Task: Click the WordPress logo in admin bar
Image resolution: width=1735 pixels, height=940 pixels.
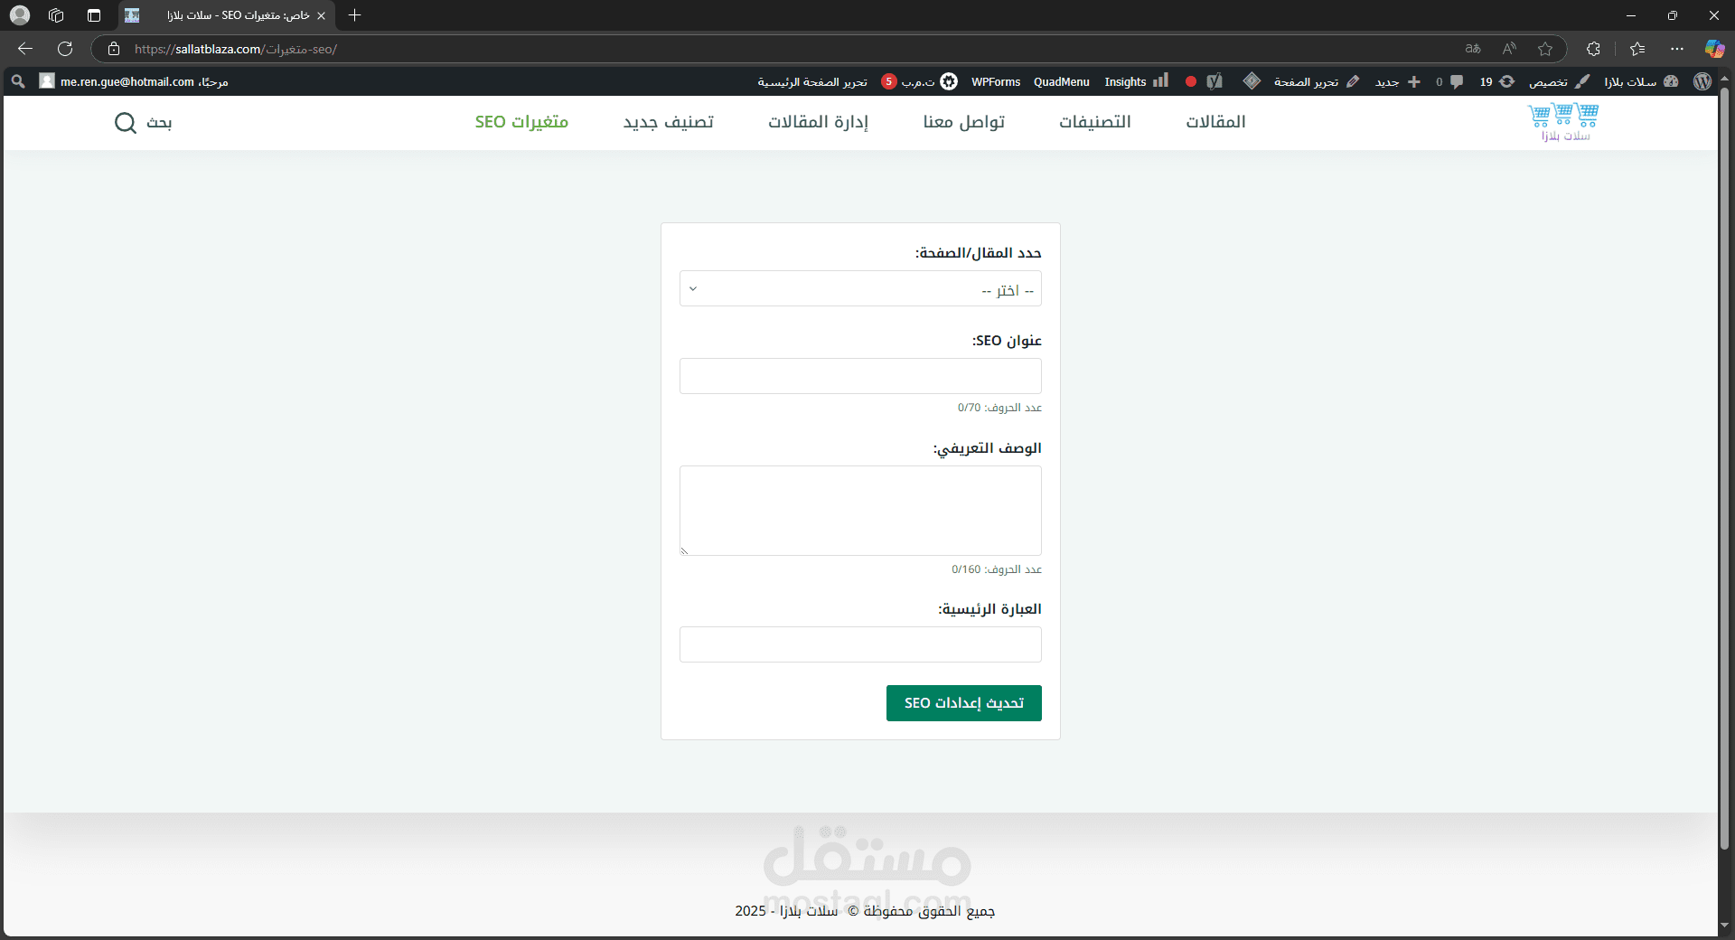Action: click(x=1702, y=81)
